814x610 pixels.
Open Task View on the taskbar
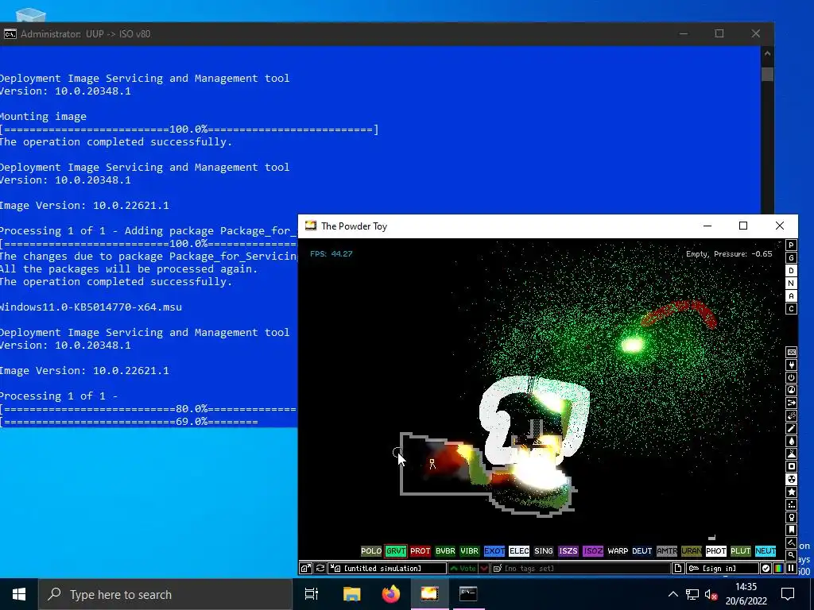[312, 594]
